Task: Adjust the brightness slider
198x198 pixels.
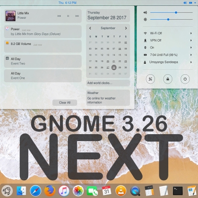Action: pos(171,19)
